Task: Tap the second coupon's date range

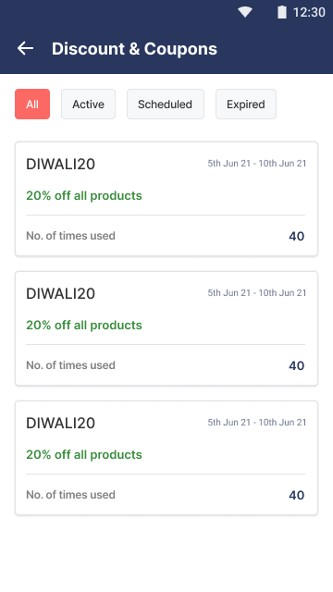Action: coord(257,293)
